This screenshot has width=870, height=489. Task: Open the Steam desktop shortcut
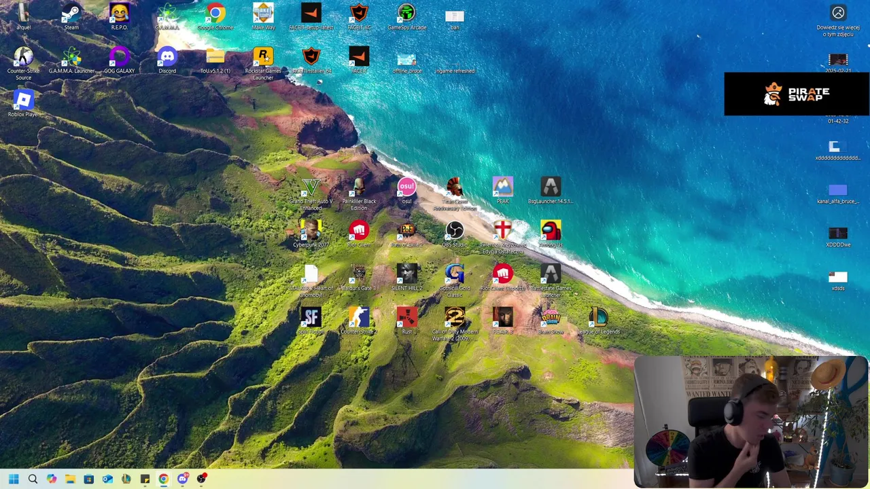(71, 17)
